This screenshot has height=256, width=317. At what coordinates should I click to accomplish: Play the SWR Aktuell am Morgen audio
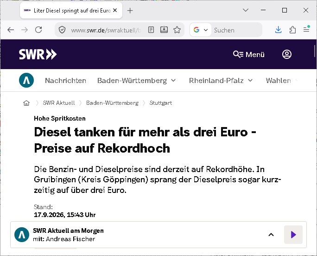click(293, 235)
